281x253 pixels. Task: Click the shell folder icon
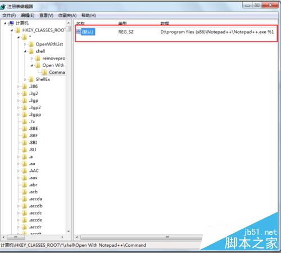click(31, 51)
